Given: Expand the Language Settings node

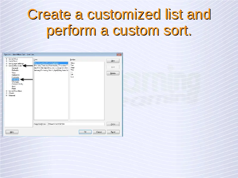Looking at the screenshot, I should point(7,63).
